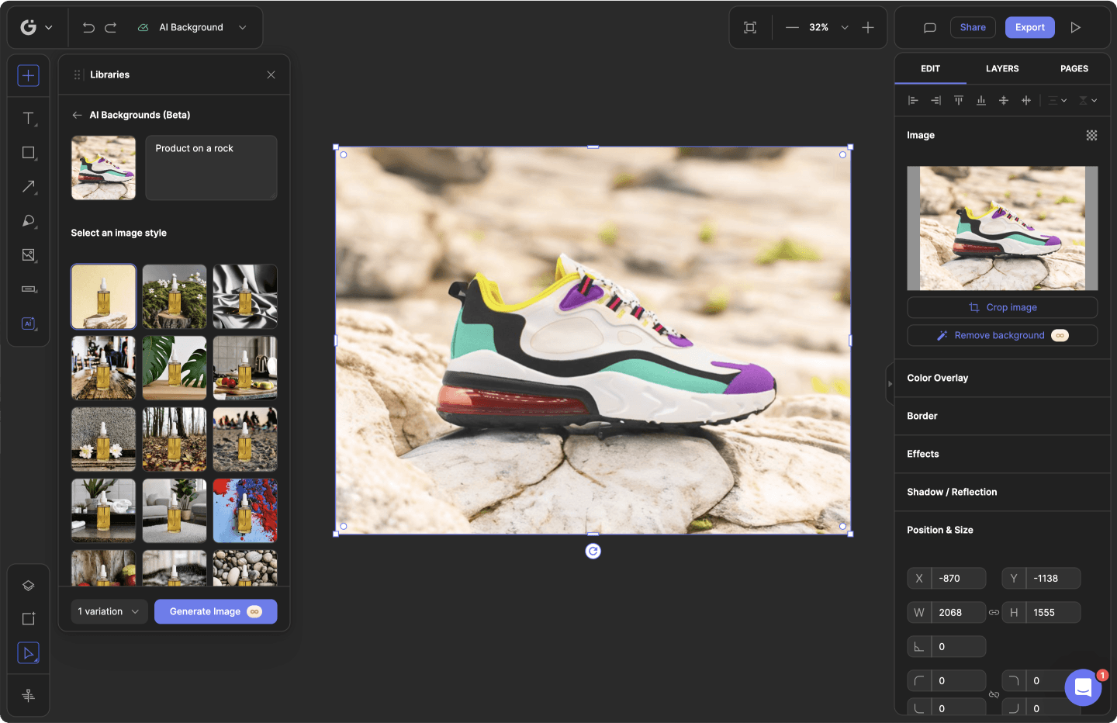Expand the Color Overlay section
The width and height of the screenshot is (1117, 723).
pyautogui.click(x=1002, y=378)
